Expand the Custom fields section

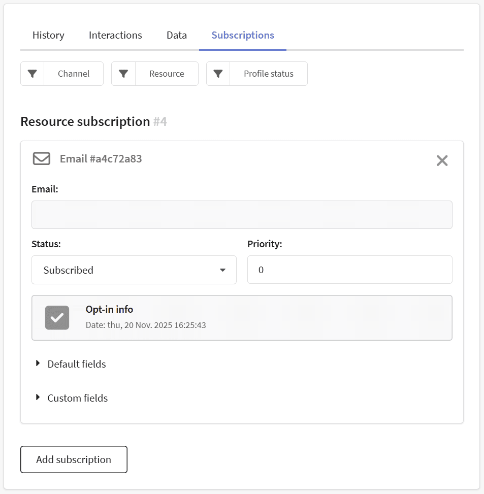[x=77, y=398]
